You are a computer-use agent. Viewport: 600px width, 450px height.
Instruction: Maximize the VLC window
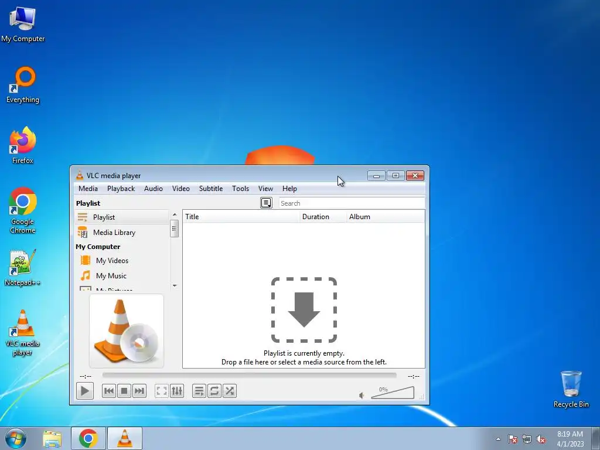click(396, 176)
